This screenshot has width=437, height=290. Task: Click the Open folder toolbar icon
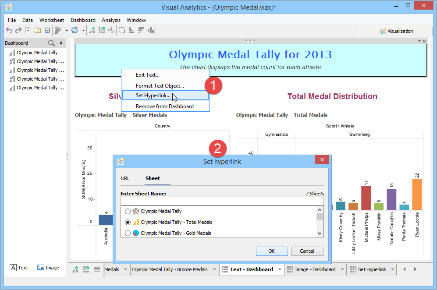pos(38,30)
